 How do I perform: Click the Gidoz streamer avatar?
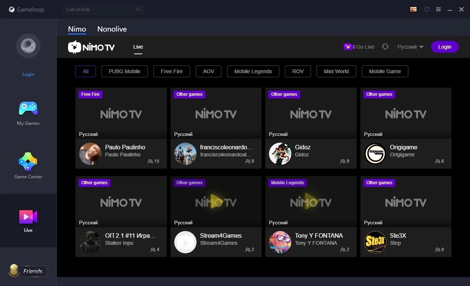coord(280,154)
